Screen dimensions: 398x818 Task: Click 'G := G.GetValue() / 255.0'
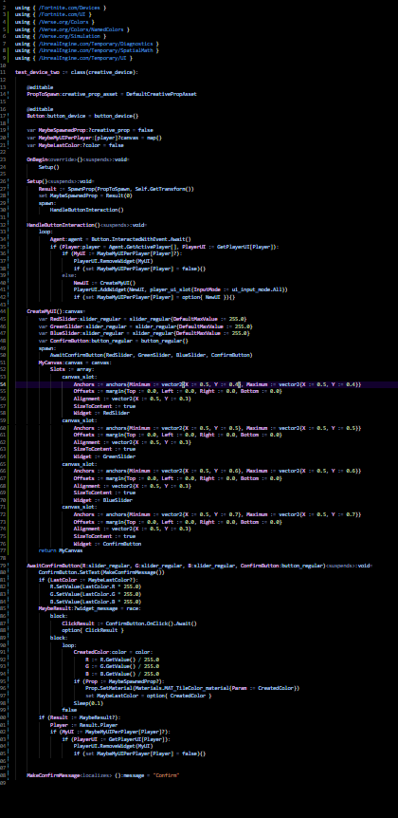tap(122, 667)
